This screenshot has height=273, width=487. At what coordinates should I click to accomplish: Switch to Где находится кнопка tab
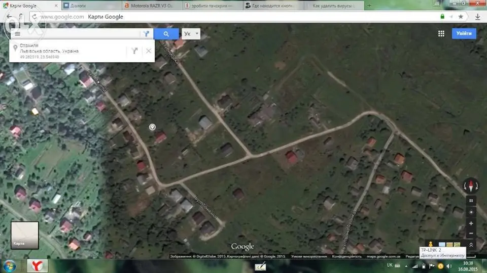tap(273, 6)
